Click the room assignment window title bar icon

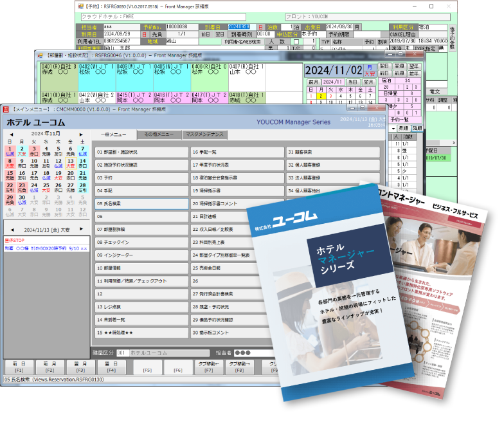click(x=40, y=55)
